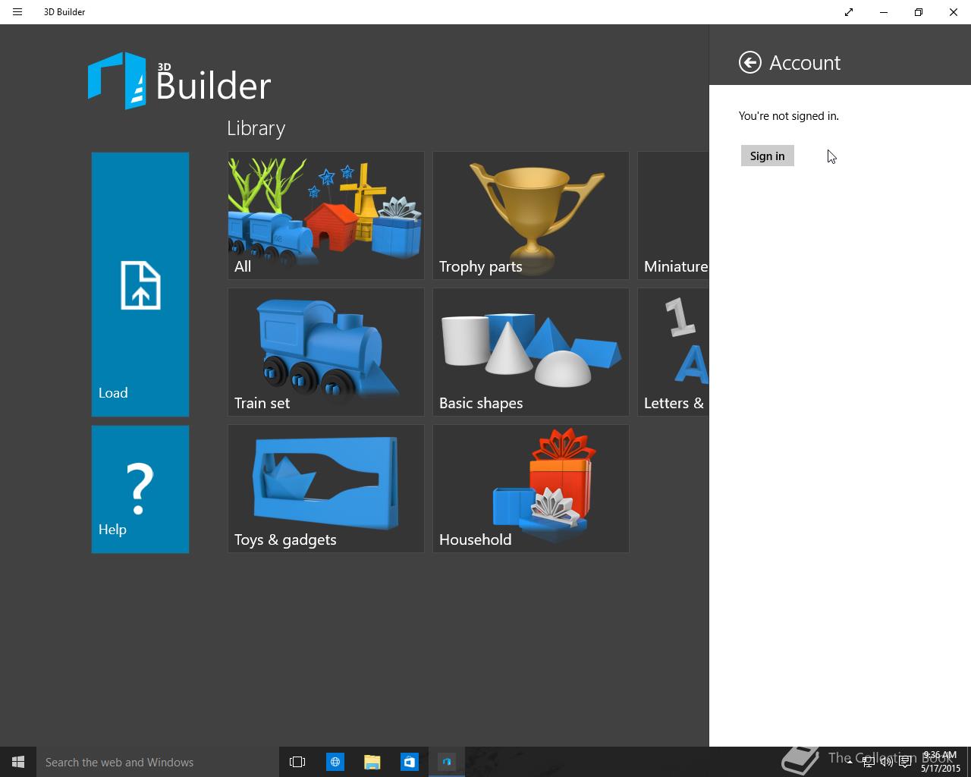This screenshot has width=971, height=777.
Task: Restore down the 3D Builder window
Action: (919, 12)
